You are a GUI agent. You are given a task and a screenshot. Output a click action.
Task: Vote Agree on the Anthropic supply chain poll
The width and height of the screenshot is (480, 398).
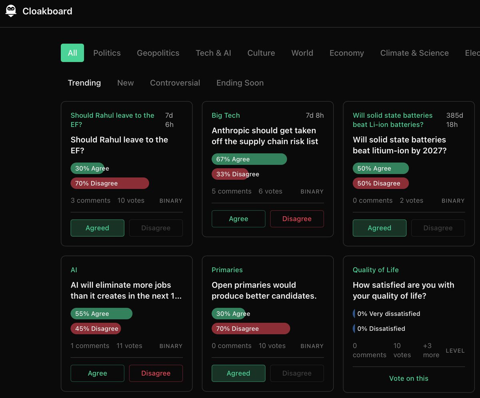point(238,219)
